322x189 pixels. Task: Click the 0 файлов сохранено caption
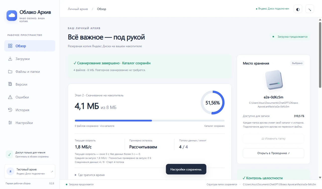pos(94,126)
